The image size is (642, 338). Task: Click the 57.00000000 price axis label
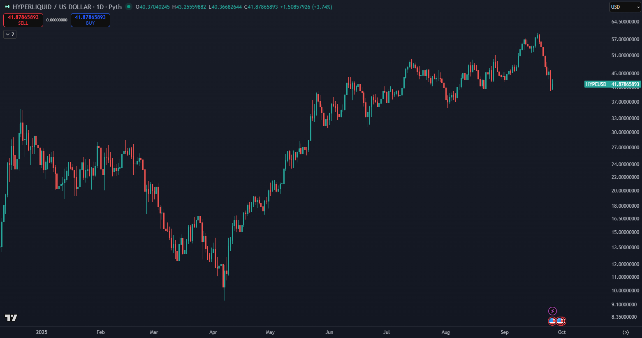pyautogui.click(x=625, y=39)
